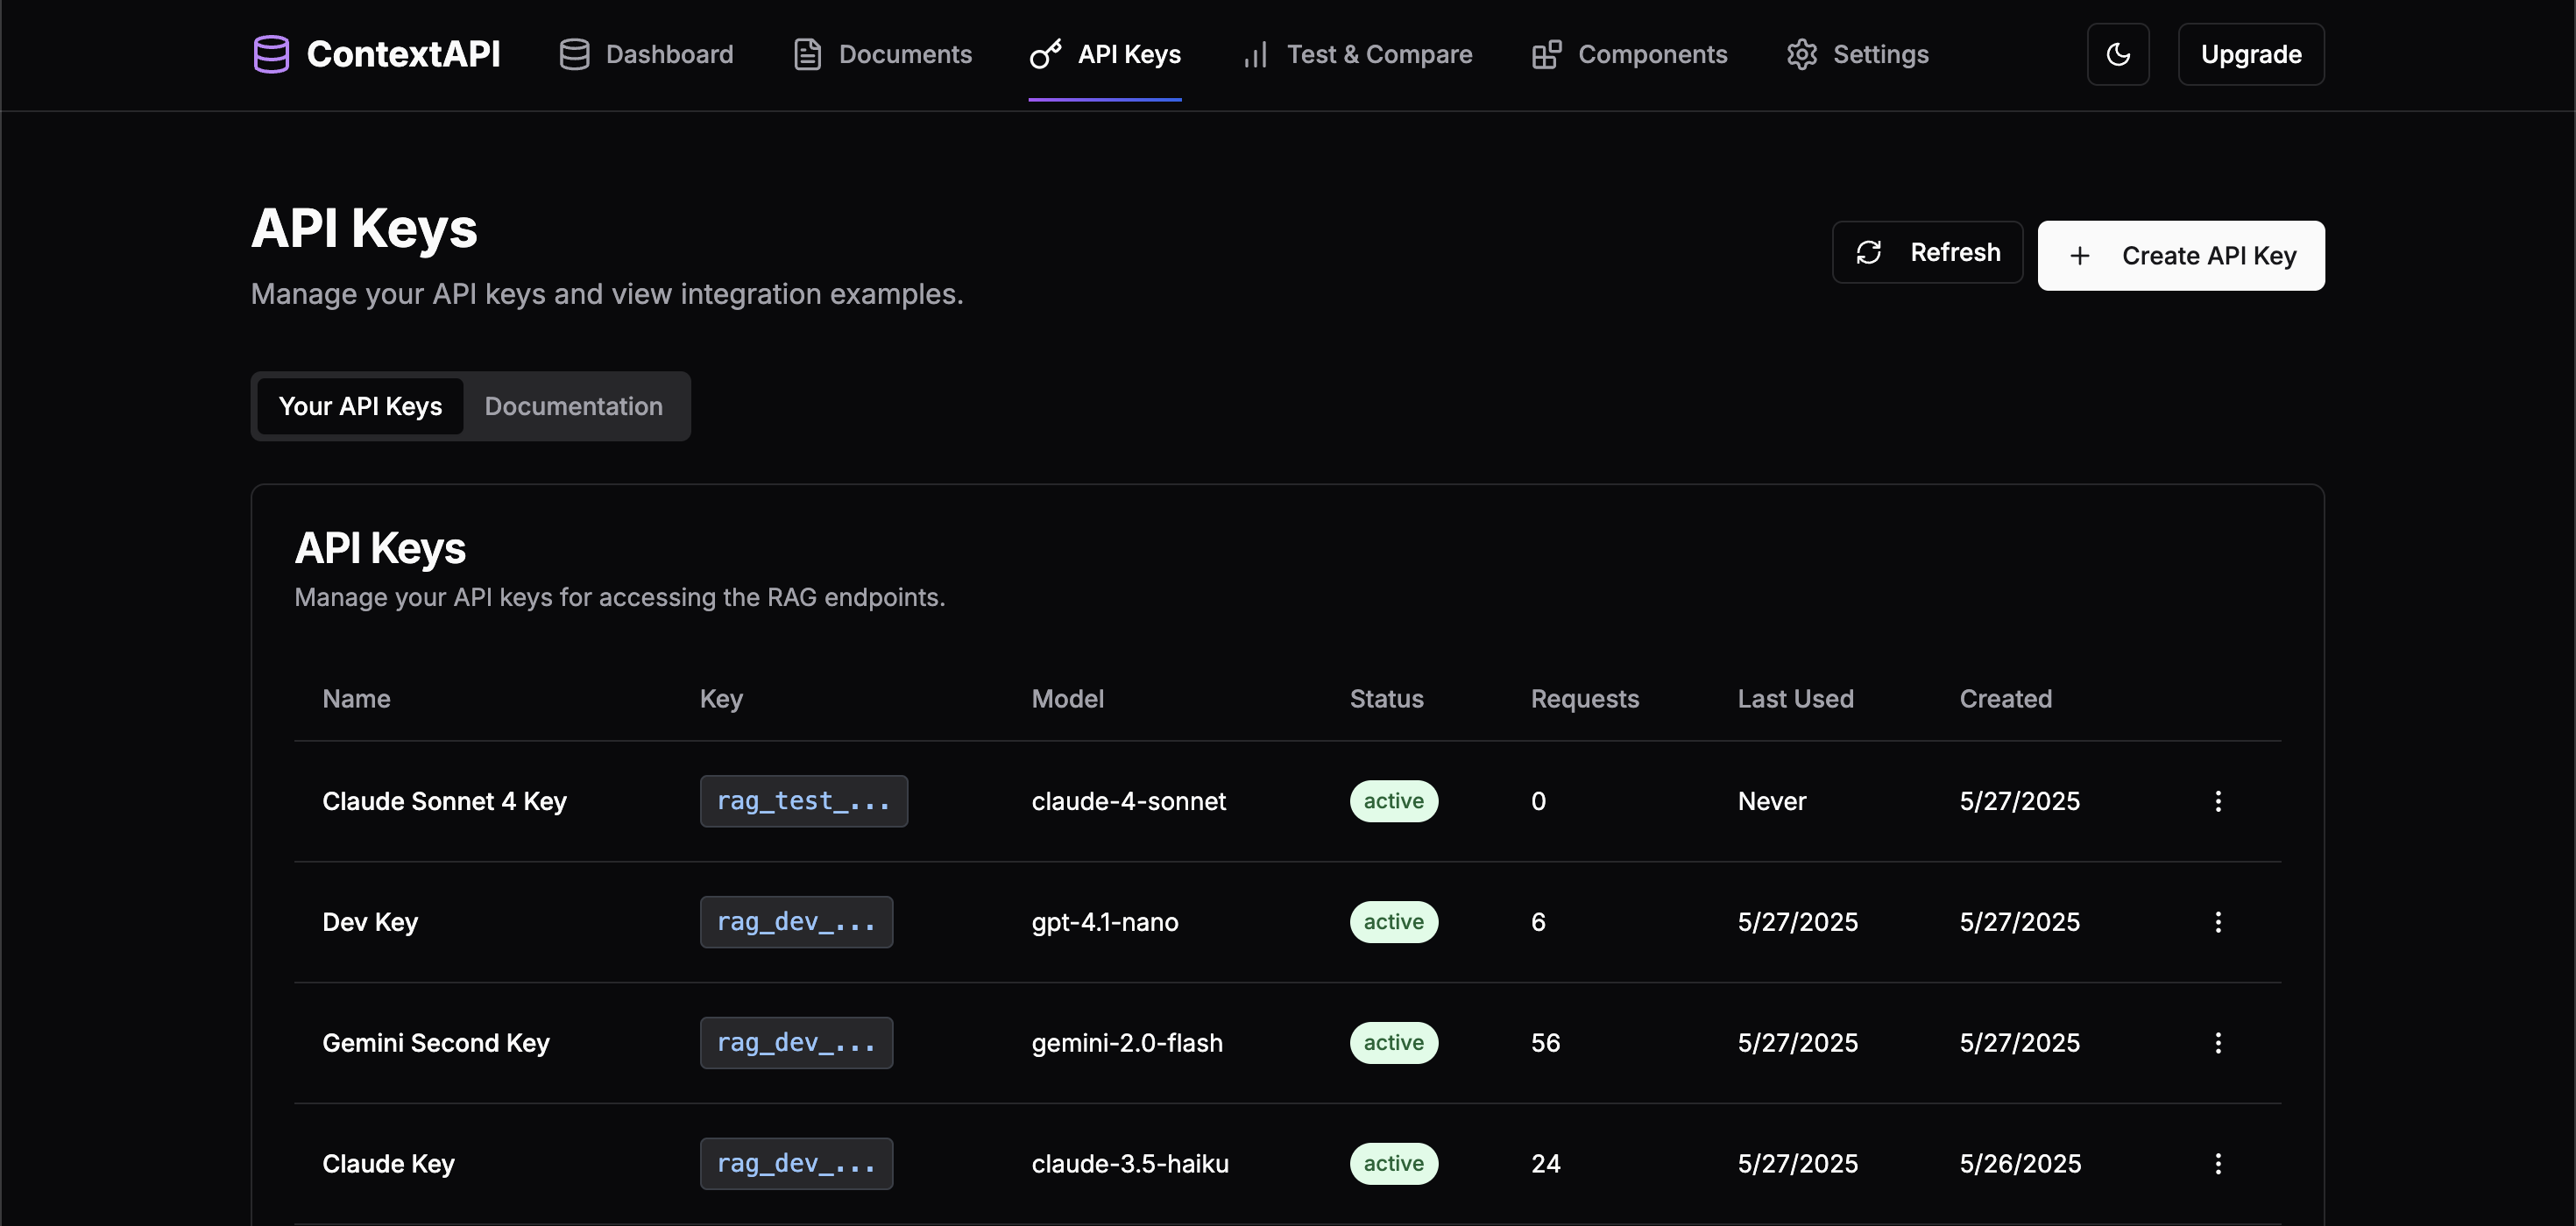2576x1226 pixels.
Task: Click the Upgrade button
Action: [2250, 54]
